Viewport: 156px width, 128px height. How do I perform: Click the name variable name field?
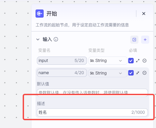tap(62, 73)
